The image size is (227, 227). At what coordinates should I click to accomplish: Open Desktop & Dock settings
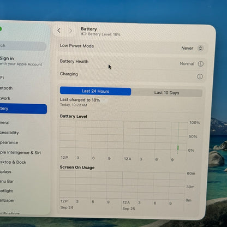pos(13,162)
